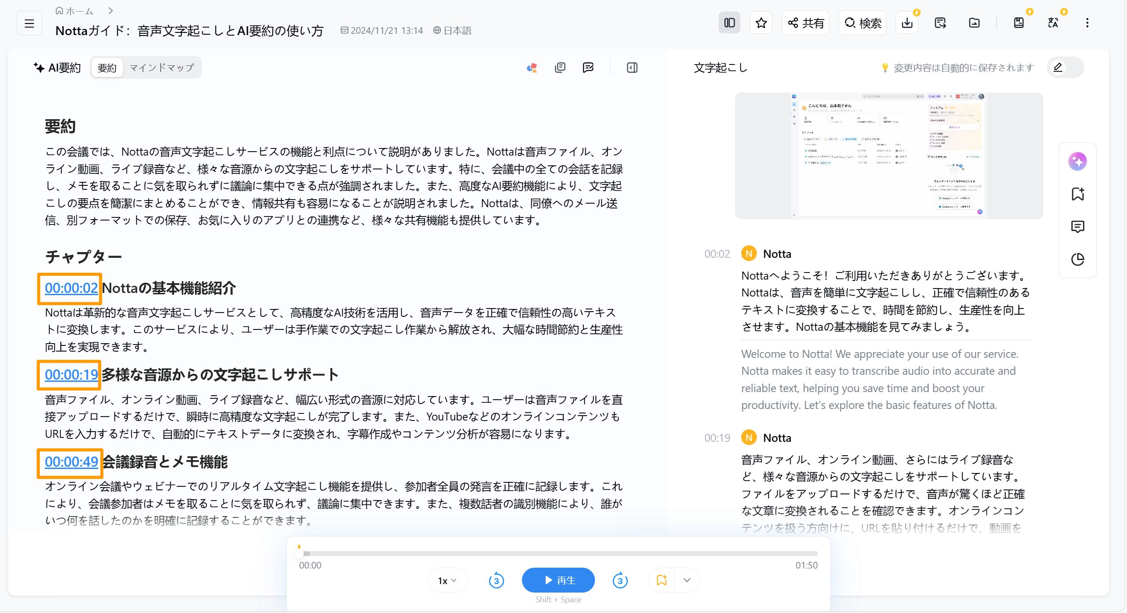Screen dimensions: 1127x613
Task: Open the 1x playback speed dropdown
Action: 448,581
